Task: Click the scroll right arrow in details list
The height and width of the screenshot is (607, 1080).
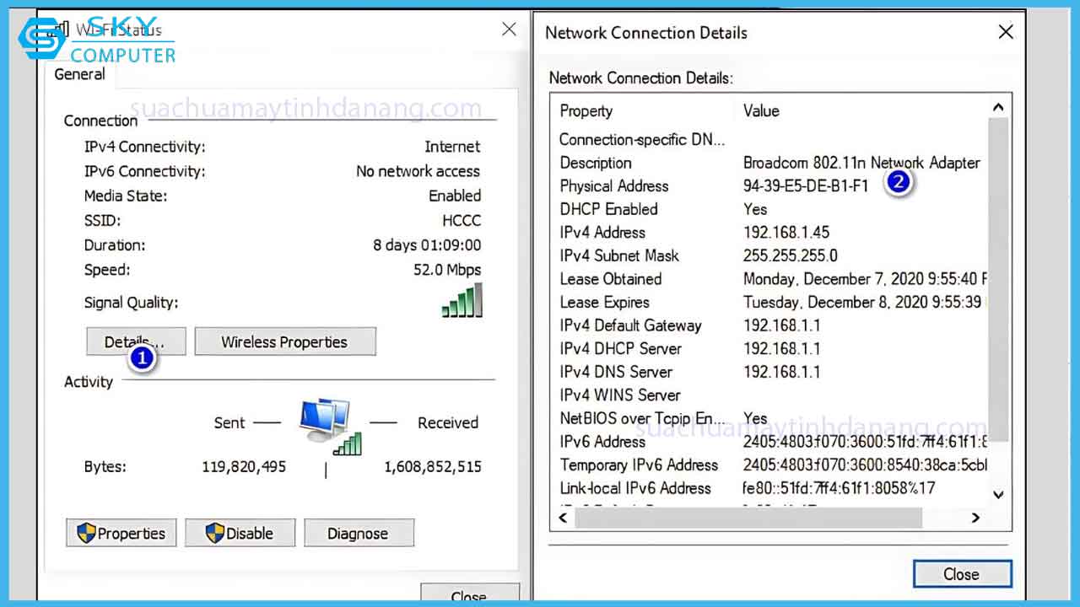Action: pos(975,518)
